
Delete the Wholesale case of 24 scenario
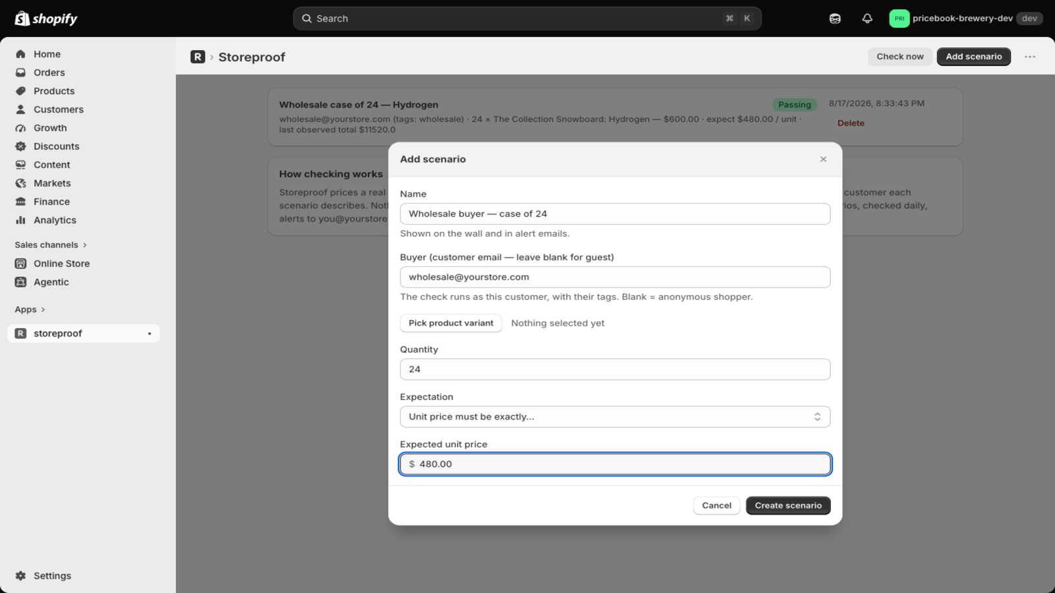tap(851, 123)
